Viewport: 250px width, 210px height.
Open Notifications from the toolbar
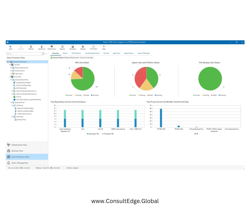52,47
